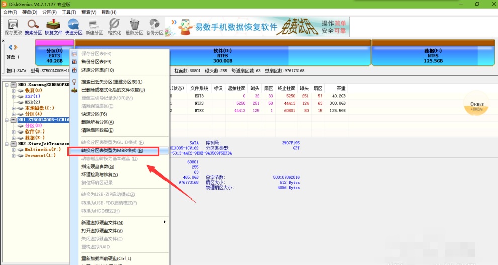Viewport: 498px width, 265px height.
Task: Click the HD2 StoreJet drive icon
Action: (14, 144)
